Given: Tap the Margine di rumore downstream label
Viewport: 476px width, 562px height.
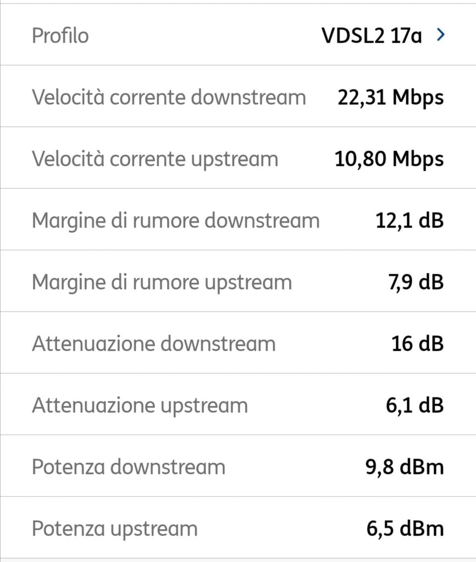Looking at the screenshot, I should coord(175,221).
